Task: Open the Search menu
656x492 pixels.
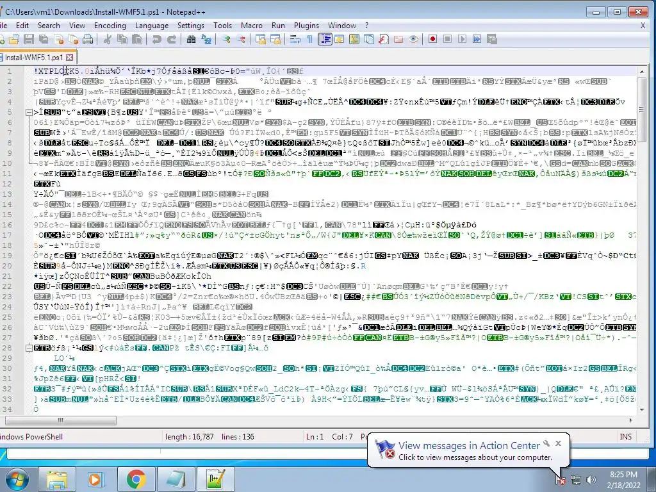Action: (x=49, y=26)
